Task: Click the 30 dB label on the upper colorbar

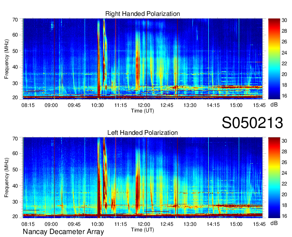Action: coord(284,20)
